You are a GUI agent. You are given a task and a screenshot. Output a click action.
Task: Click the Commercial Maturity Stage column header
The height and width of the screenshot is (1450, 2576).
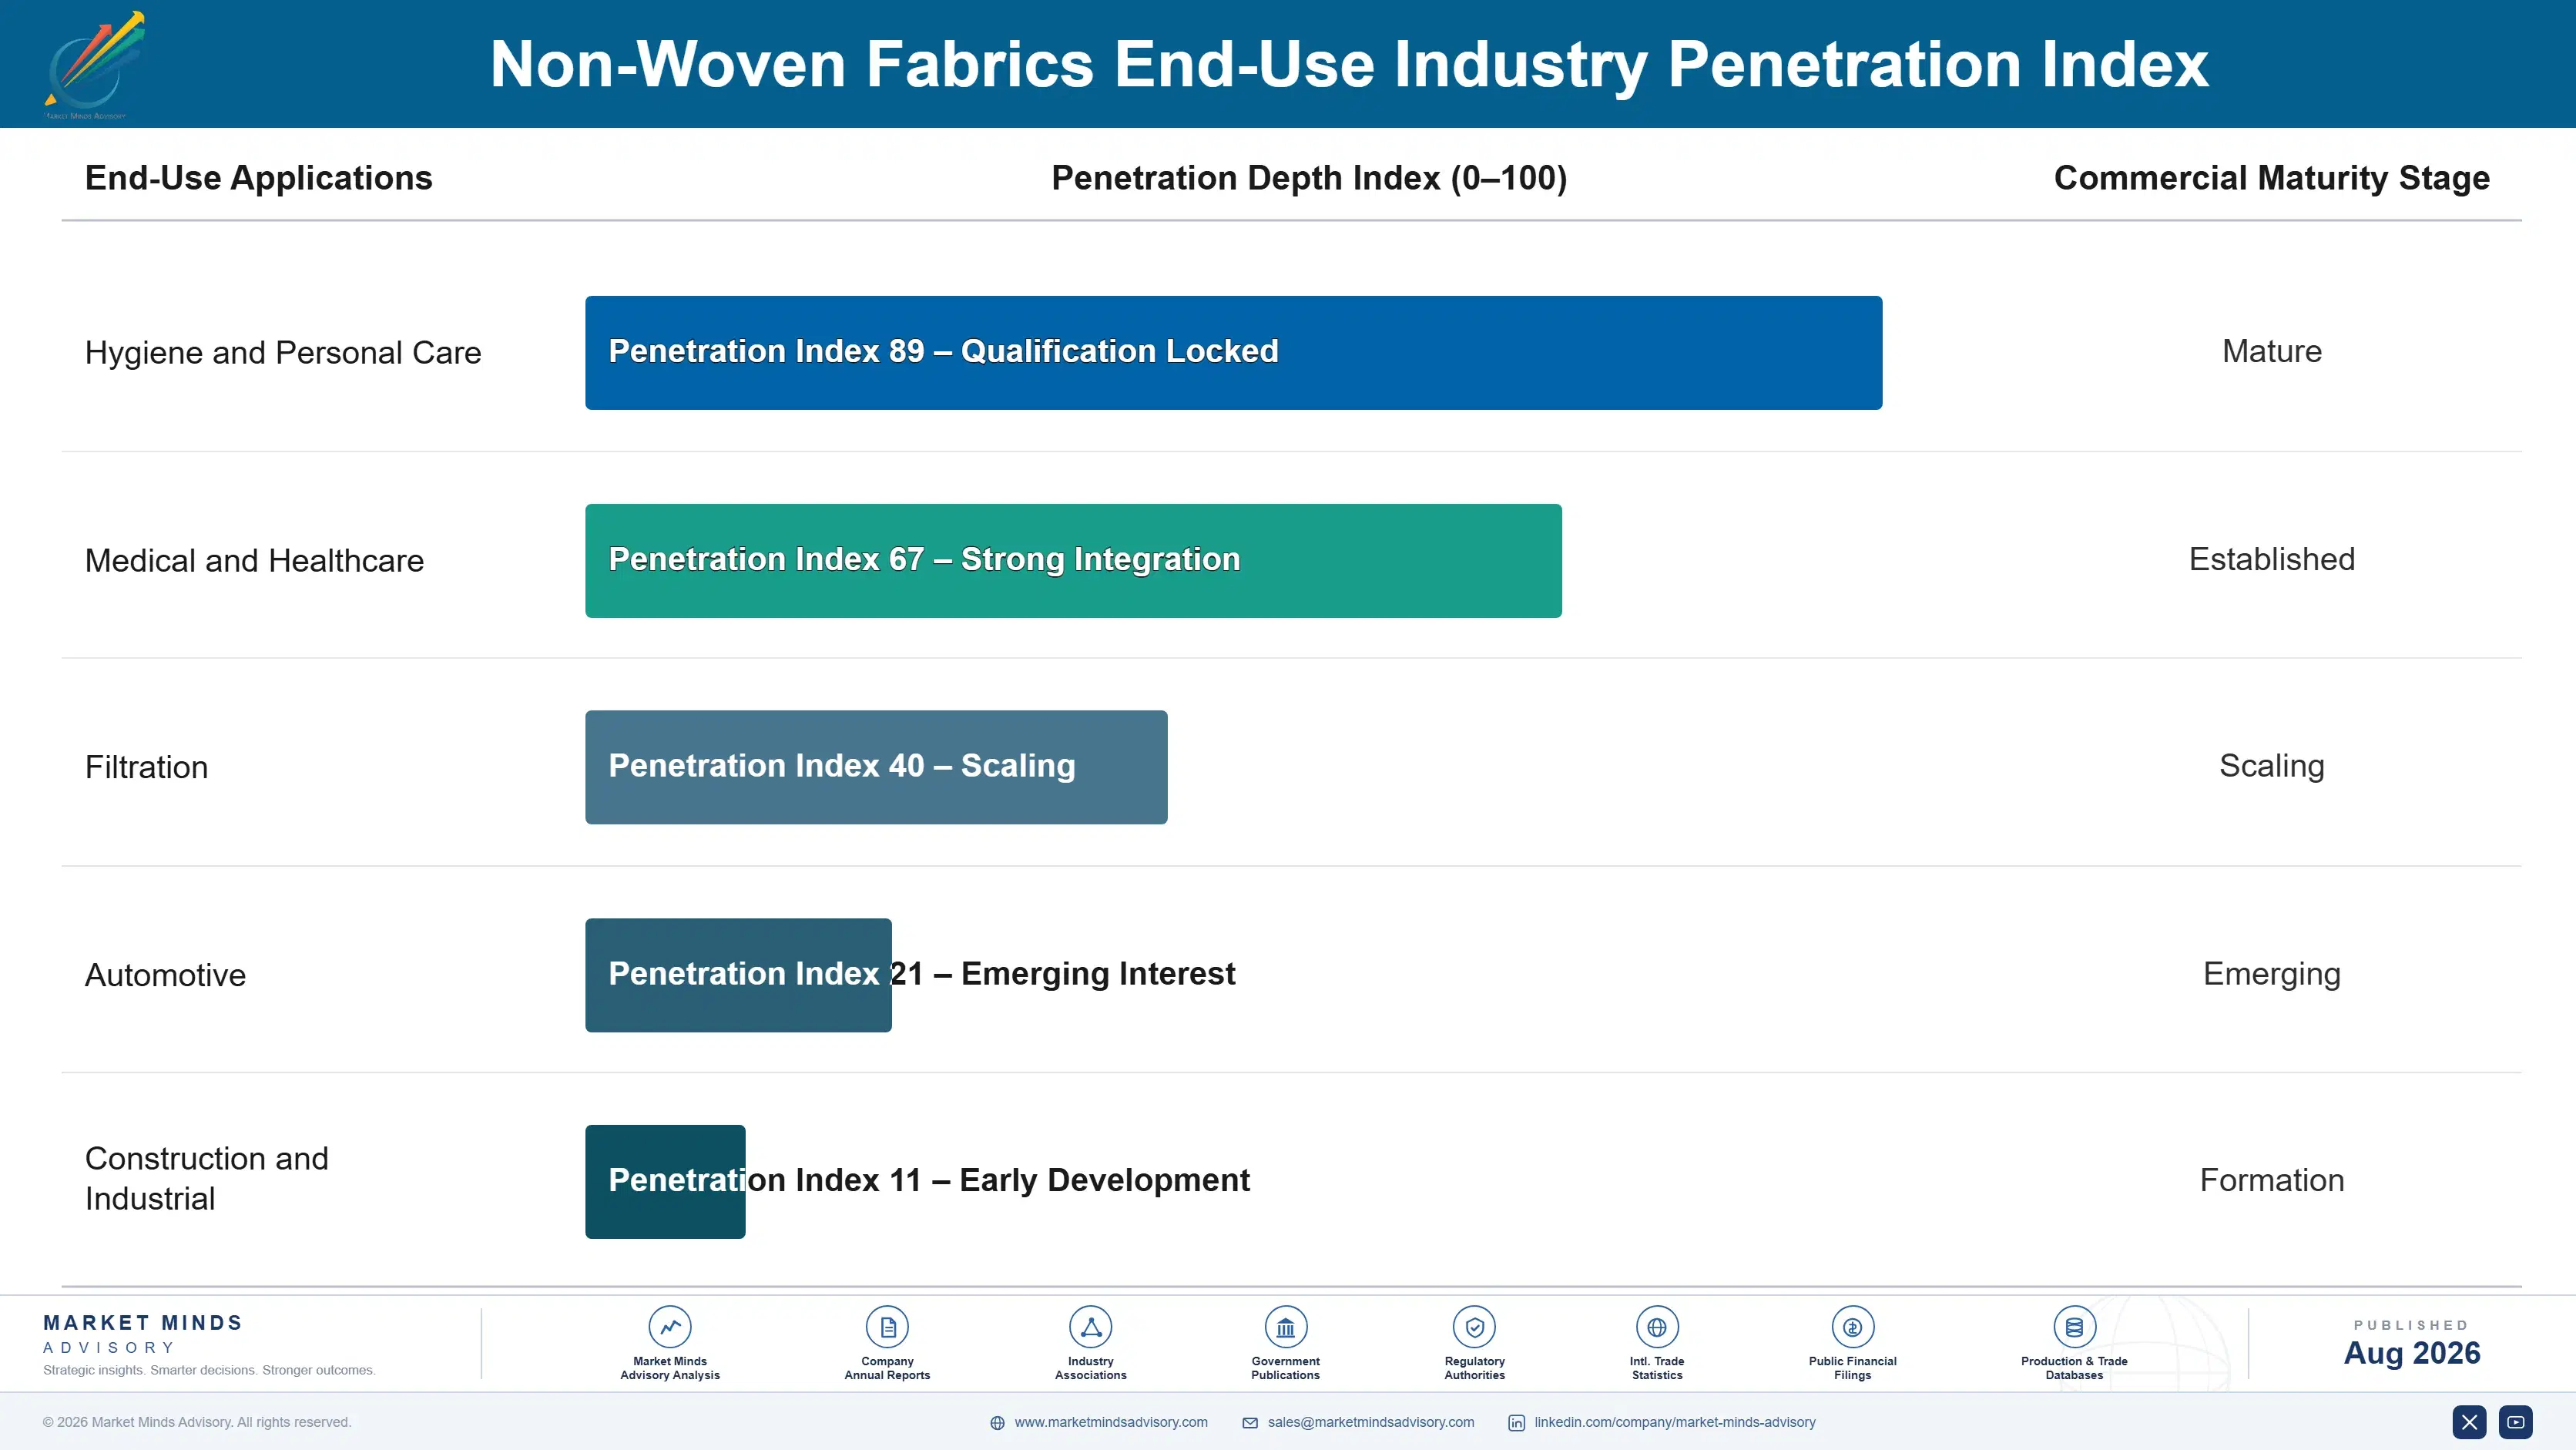pos(2271,178)
